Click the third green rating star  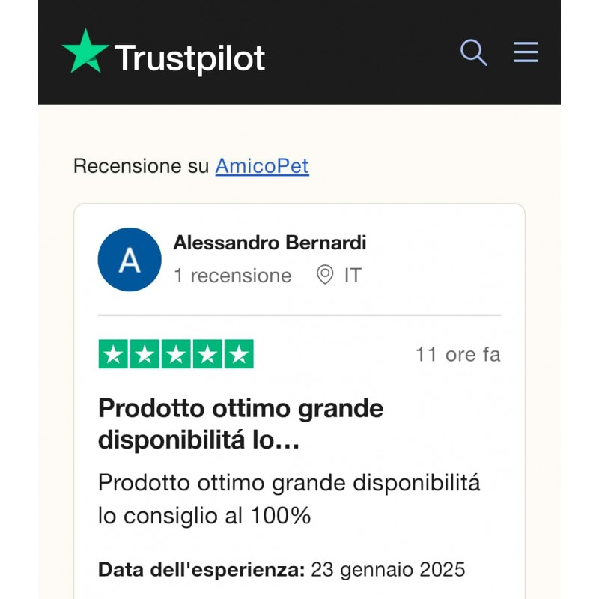click(176, 354)
